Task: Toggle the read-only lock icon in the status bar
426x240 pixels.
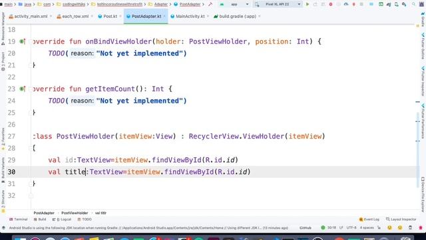Action: (x=379, y=227)
